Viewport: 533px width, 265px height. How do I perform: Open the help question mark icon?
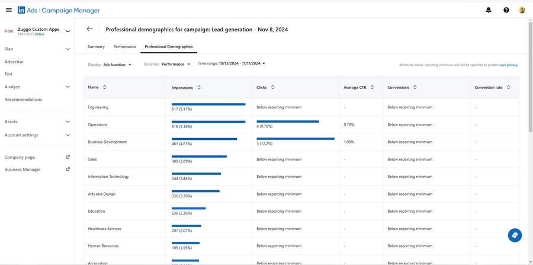click(506, 10)
